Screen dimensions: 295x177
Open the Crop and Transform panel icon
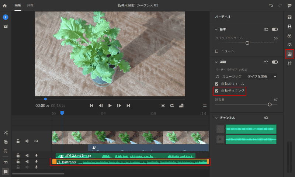click(289, 63)
